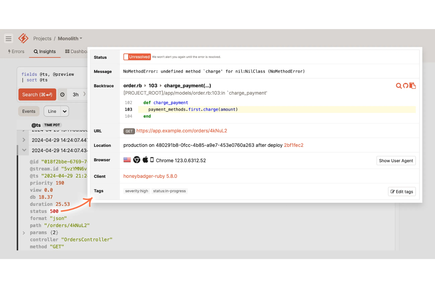
Task: Switch to the Errors tab
Action: (x=16, y=51)
